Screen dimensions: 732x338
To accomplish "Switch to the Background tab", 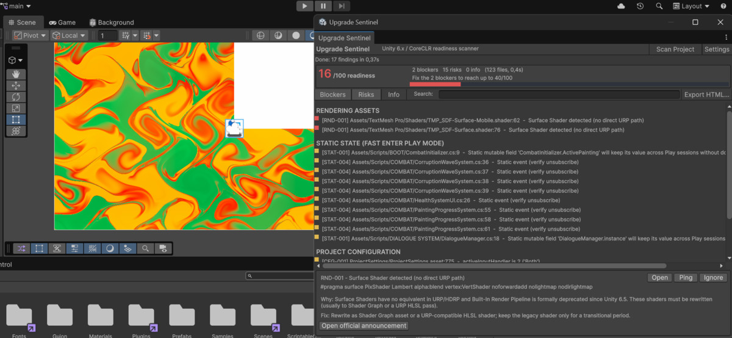I will 112,22.
